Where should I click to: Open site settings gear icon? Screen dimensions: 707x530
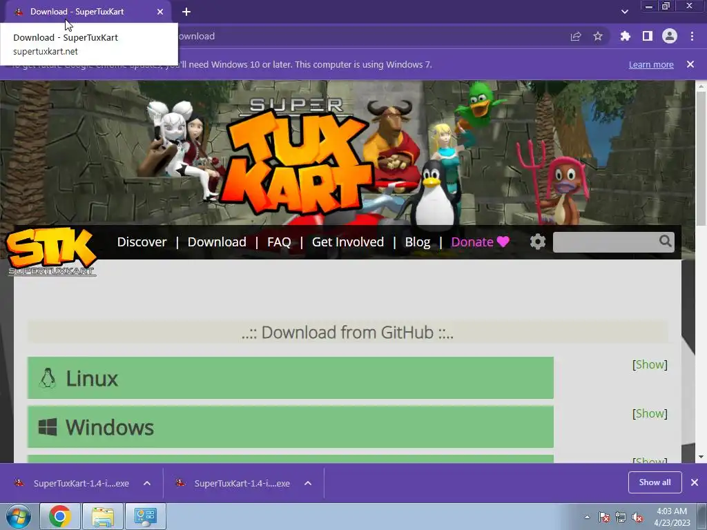click(x=537, y=242)
